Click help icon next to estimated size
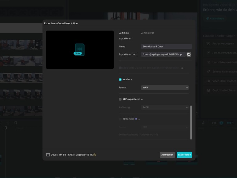Image resolution: width=237 pixels, height=178 pixels. click(x=94, y=155)
